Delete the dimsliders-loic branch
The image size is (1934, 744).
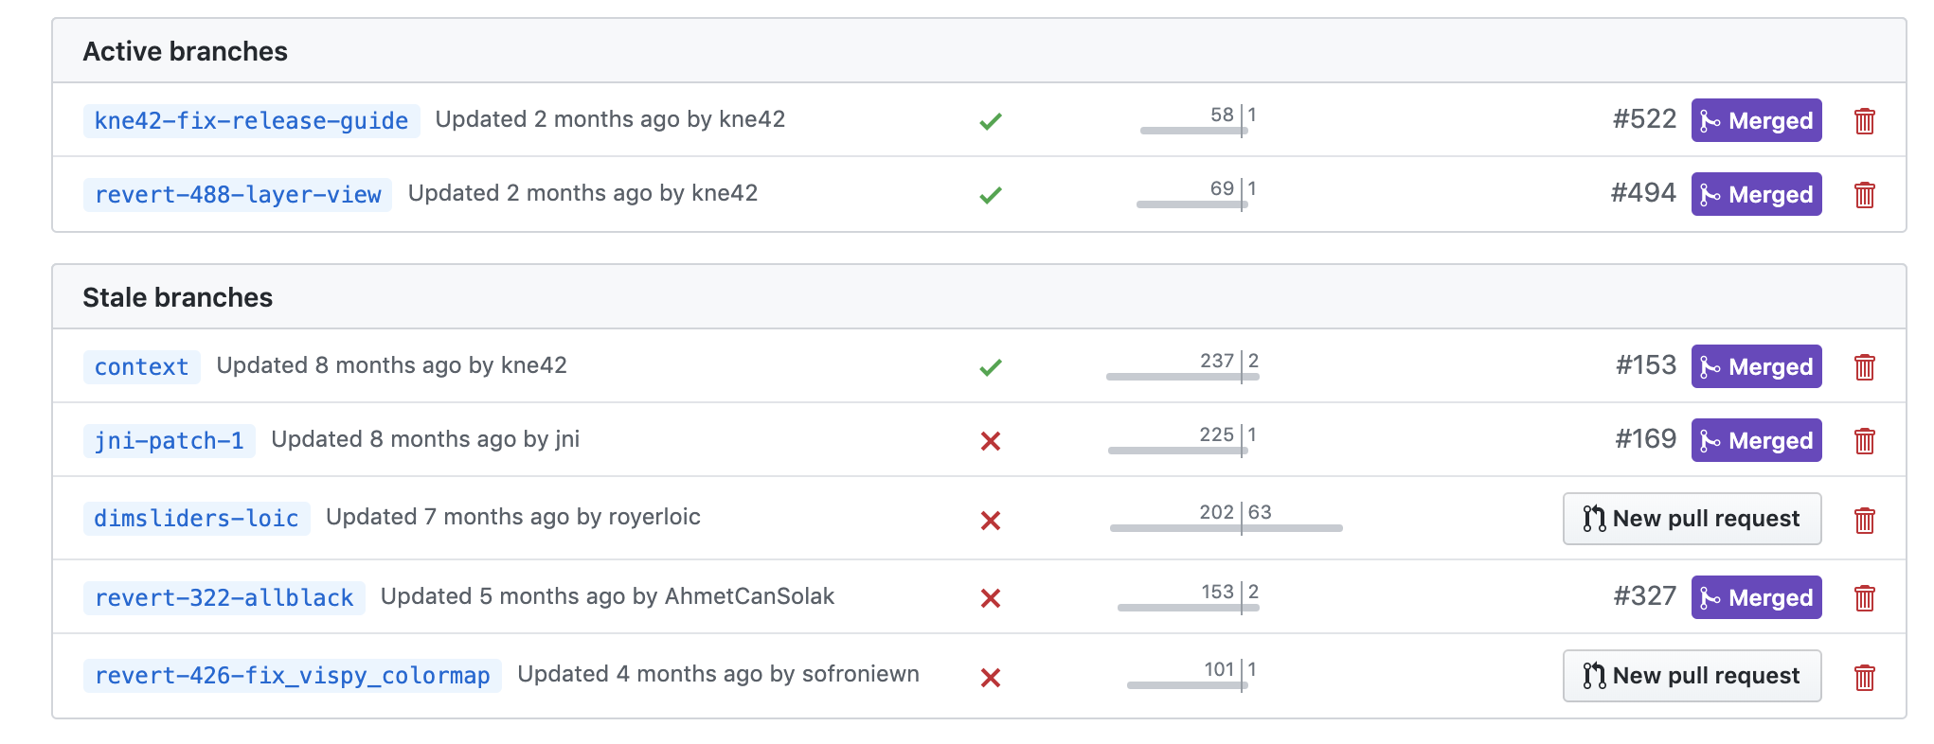click(1865, 520)
